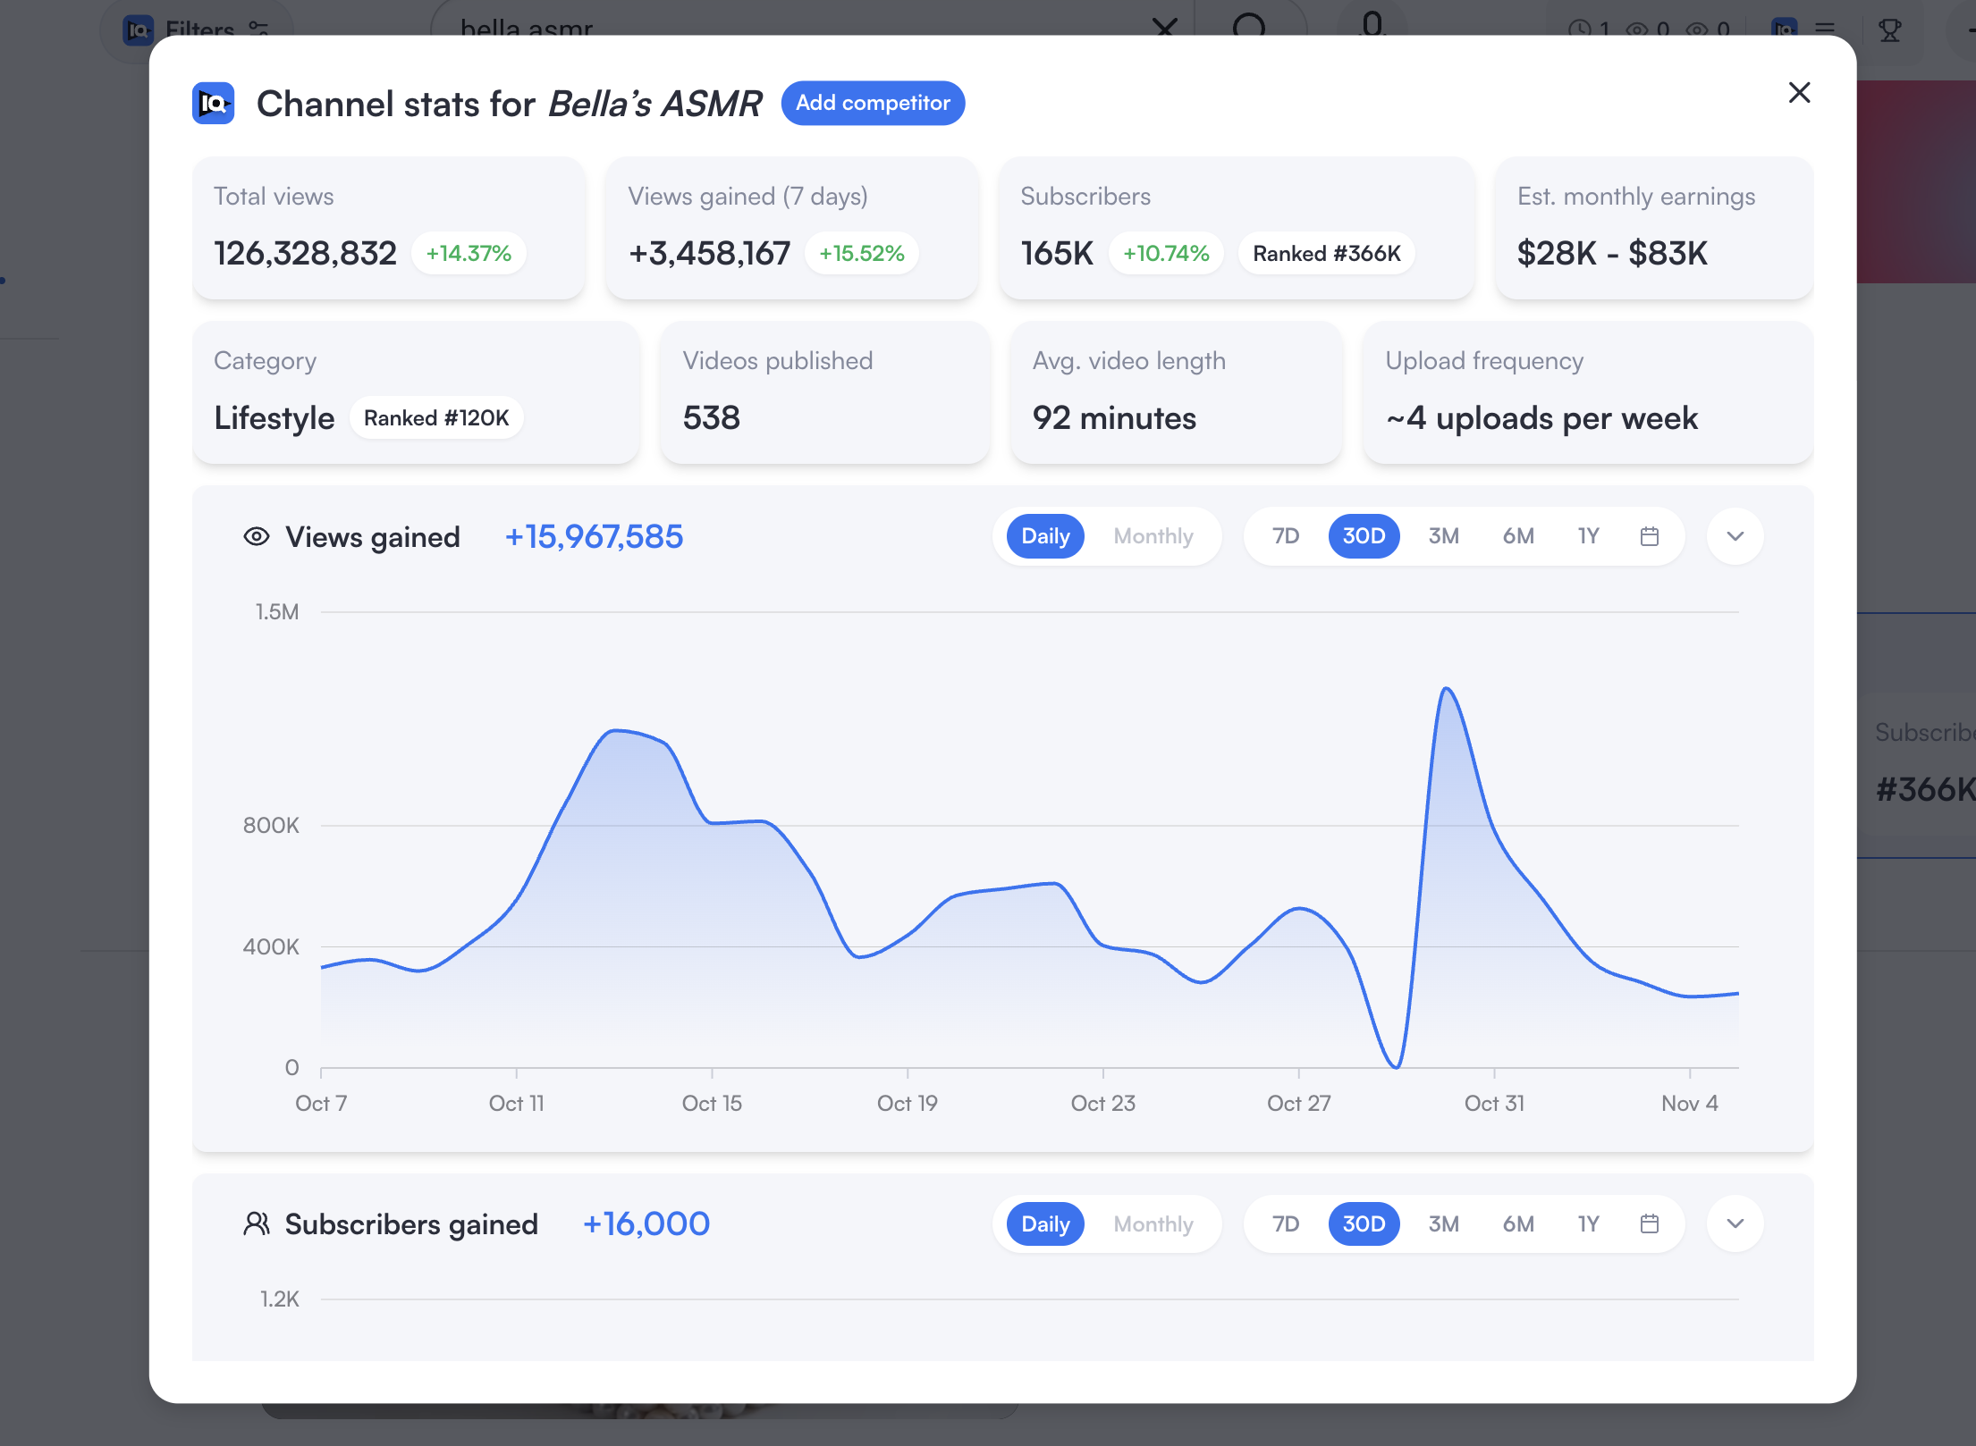Image resolution: width=1976 pixels, height=1446 pixels.
Task: Collapse the Views gained chart panel
Action: [x=1735, y=536]
